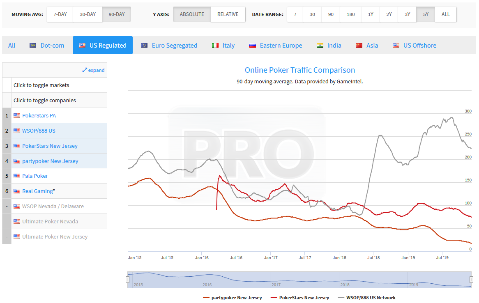Screen dimensions: 479x303
Task: Click the flag icon beside WSOP/888 US
Action: tap(17, 131)
